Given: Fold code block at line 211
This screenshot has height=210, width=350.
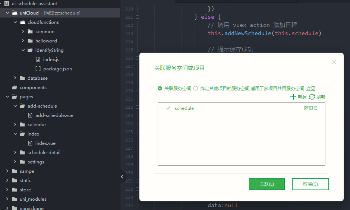Looking at the screenshot, I should point(138,17).
